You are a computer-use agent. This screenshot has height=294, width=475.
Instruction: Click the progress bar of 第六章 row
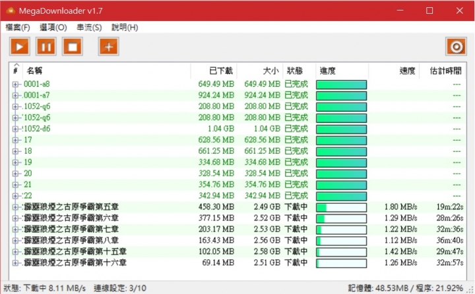342,219
